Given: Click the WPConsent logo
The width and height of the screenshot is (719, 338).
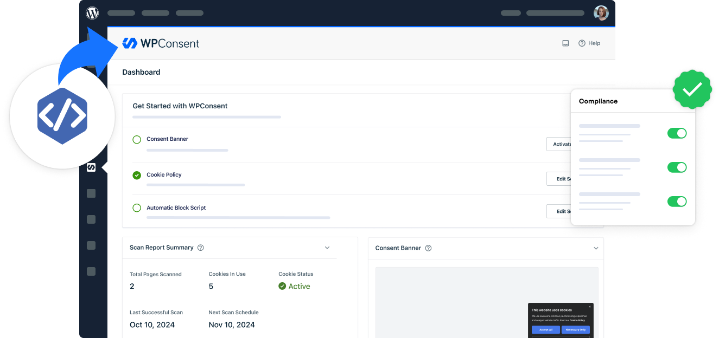Looking at the screenshot, I should pos(161,43).
